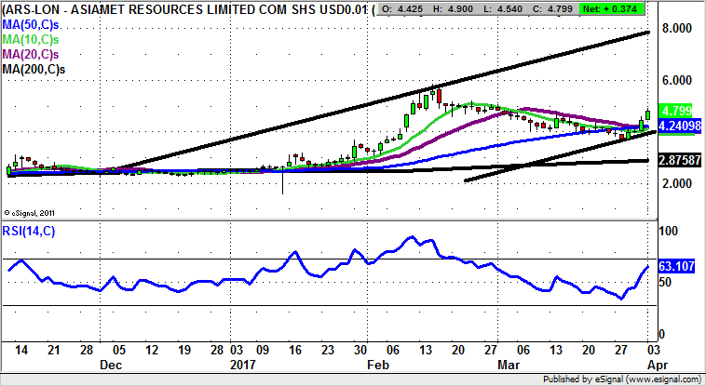
Task: Click the Feb label on the date axis
Action: (x=373, y=366)
